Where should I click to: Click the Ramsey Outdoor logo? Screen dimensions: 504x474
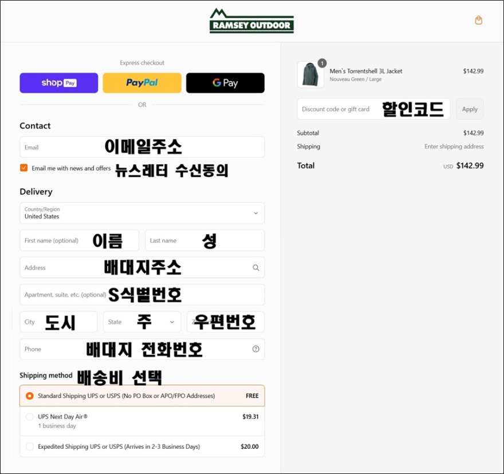pos(251,21)
